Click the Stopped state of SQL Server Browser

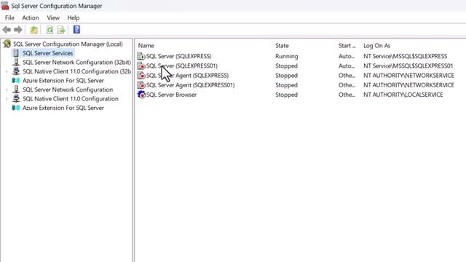click(286, 95)
